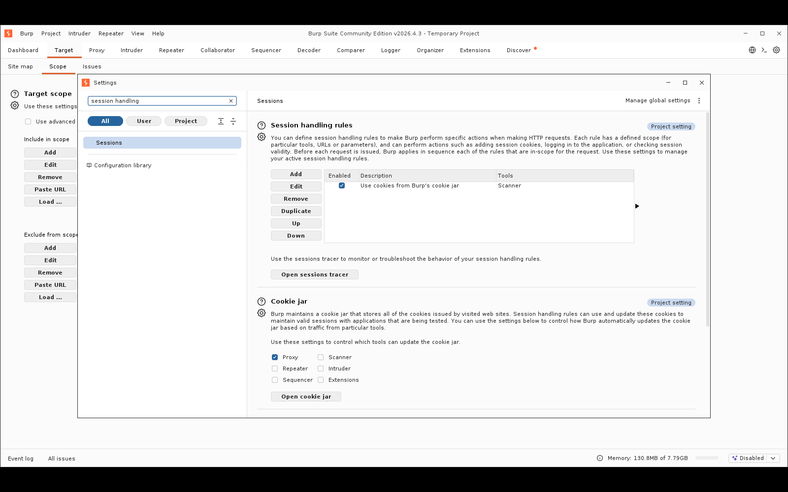
Task: Open the Burp menu
Action: coord(27,33)
